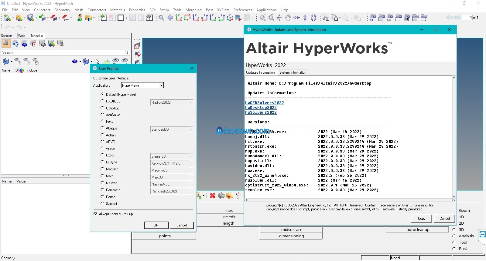Open the Geometry menu
486x261 pixels.
(62, 10)
